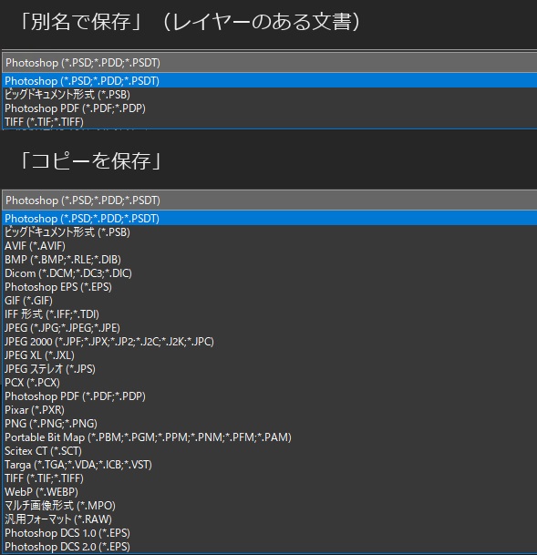
Task: Select JPEG XL (*.JXL) format
Action: point(270,355)
